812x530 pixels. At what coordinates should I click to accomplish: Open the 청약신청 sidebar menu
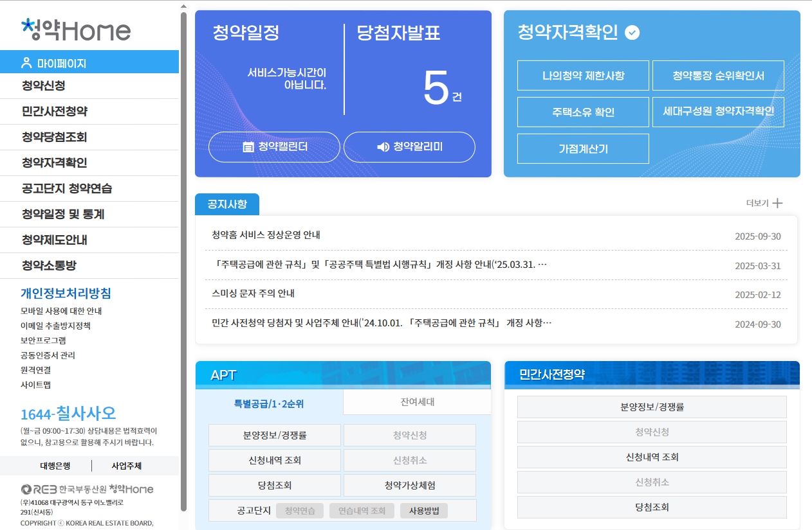pos(89,86)
